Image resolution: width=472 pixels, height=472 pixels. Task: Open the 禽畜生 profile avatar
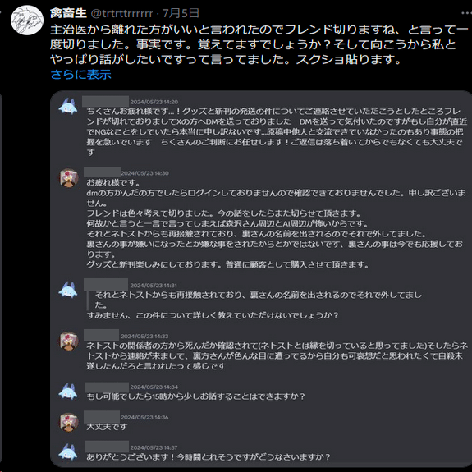[27, 21]
